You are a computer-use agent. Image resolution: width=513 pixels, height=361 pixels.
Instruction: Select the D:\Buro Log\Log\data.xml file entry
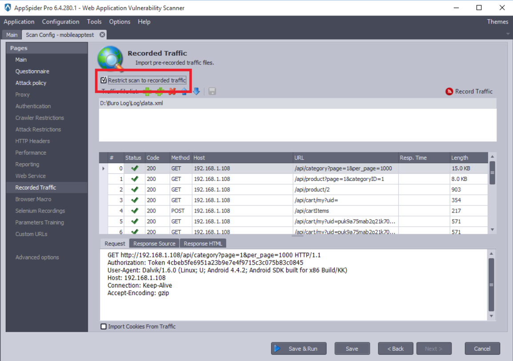pos(298,104)
